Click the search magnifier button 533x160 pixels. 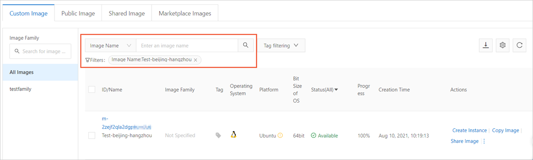click(246, 46)
